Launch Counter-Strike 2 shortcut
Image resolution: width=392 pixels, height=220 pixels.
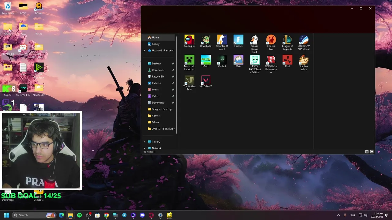[x=222, y=43]
